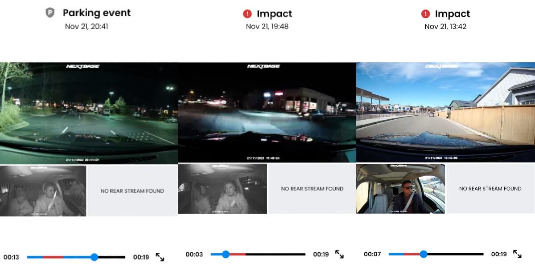The height and width of the screenshot is (267, 535).
Task: Click the NO REAR STREAM FOUND notice for 13:42 Impact
Action: [490, 189]
